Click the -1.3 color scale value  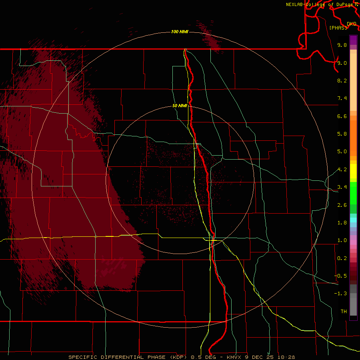point(340,294)
